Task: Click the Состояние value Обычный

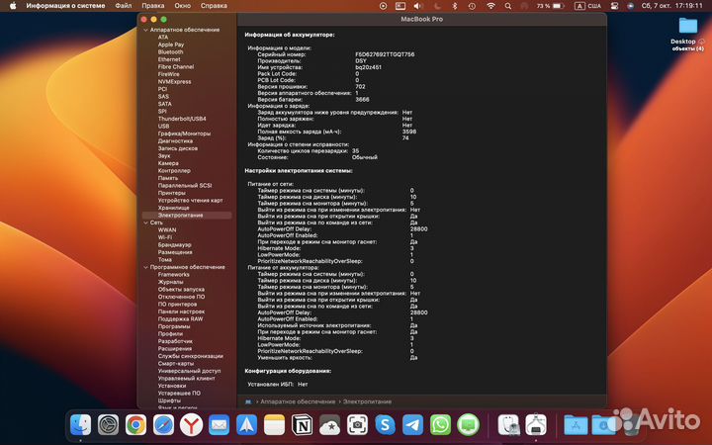Action: [x=365, y=157]
